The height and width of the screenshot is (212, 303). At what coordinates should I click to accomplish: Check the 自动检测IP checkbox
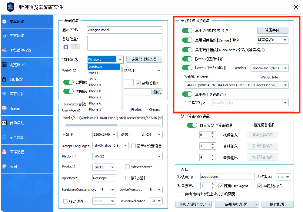pyautogui.click(x=138, y=83)
